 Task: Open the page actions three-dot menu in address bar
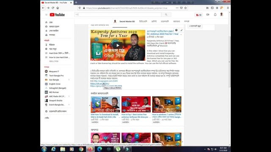pos(177,8)
